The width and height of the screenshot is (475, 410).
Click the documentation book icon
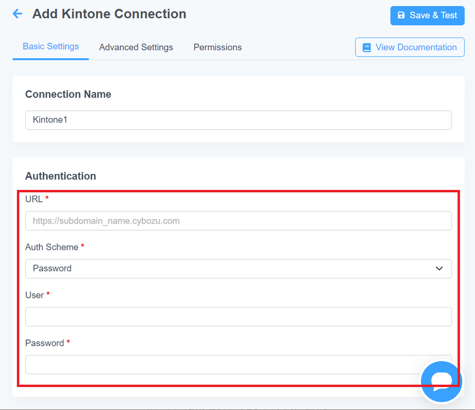click(x=367, y=48)
